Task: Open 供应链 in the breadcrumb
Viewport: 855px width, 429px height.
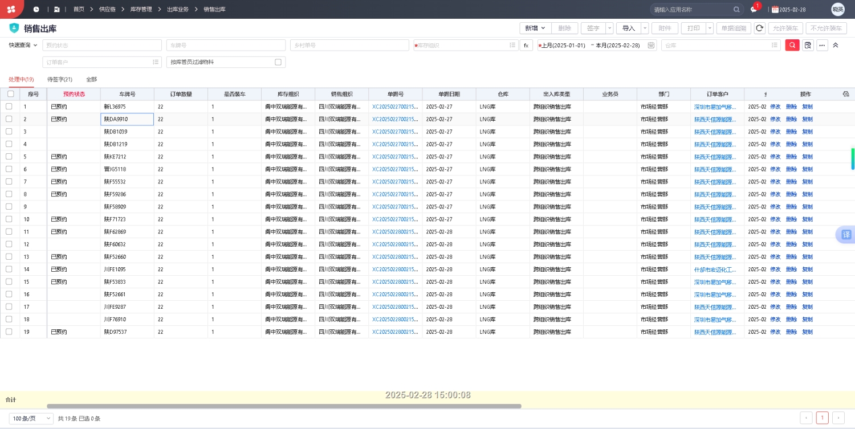Action: tap(107, 10)
